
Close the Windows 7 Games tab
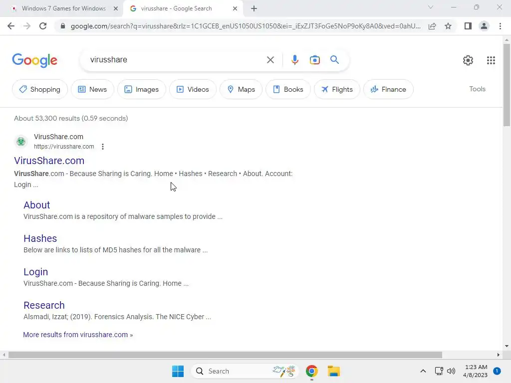tap(116, 9)
